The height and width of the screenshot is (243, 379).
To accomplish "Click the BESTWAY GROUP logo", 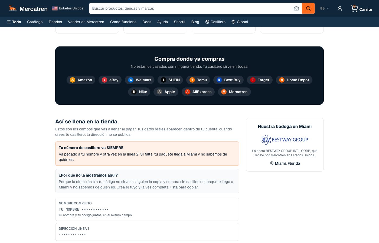I will point(285,140).
